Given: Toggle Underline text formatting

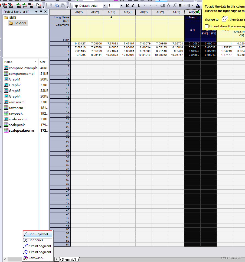Looking at the screenshot, I should pos(139,5).
